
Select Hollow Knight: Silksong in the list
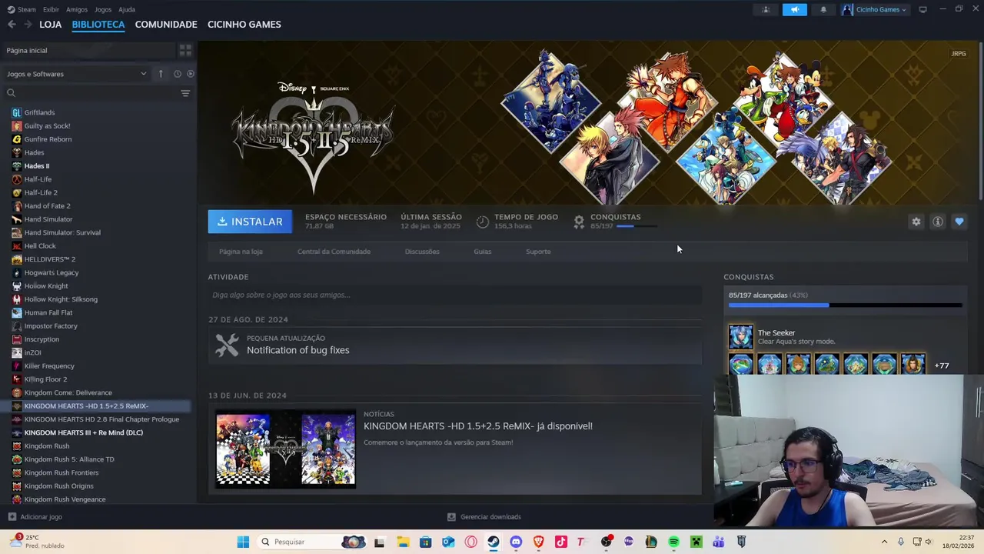pos(61,299)
